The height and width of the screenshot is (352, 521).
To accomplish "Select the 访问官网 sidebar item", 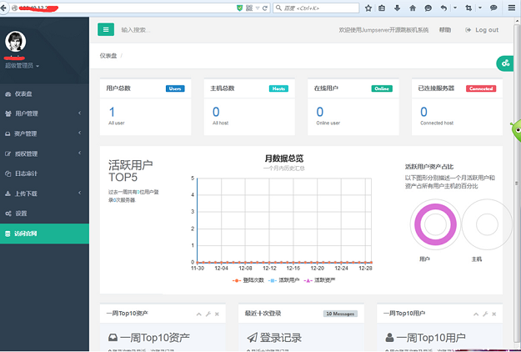I will click(44, 234).
